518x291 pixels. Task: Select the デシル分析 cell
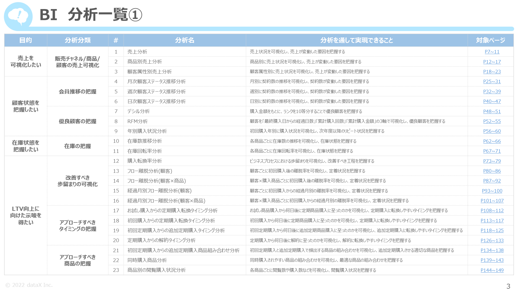click(185, 111)
